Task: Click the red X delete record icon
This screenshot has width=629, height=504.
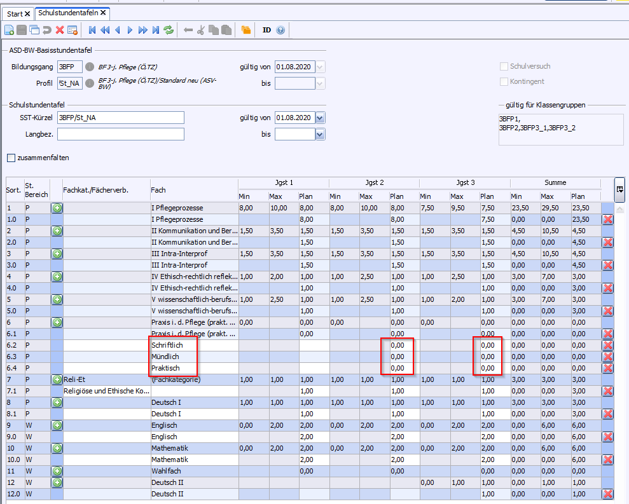Action: [60, 30]
